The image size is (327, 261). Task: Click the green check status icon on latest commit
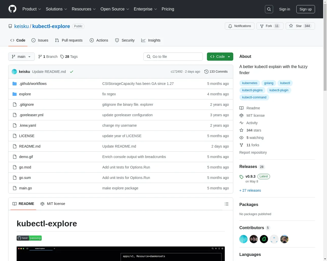(x=72, y=72)
